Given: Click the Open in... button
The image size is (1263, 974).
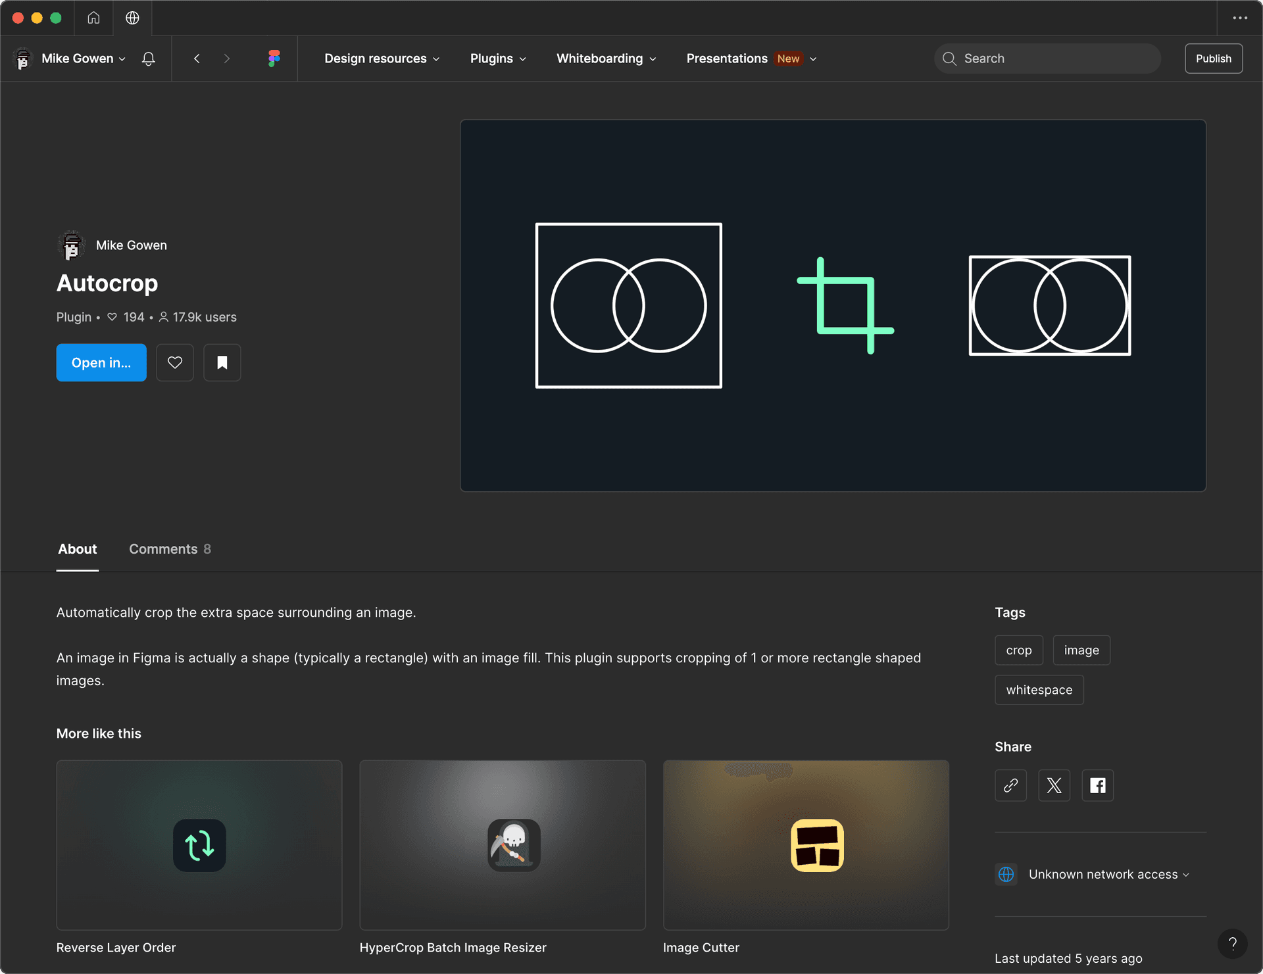Looking at the screenshot, I should click(x=101, y=362).
